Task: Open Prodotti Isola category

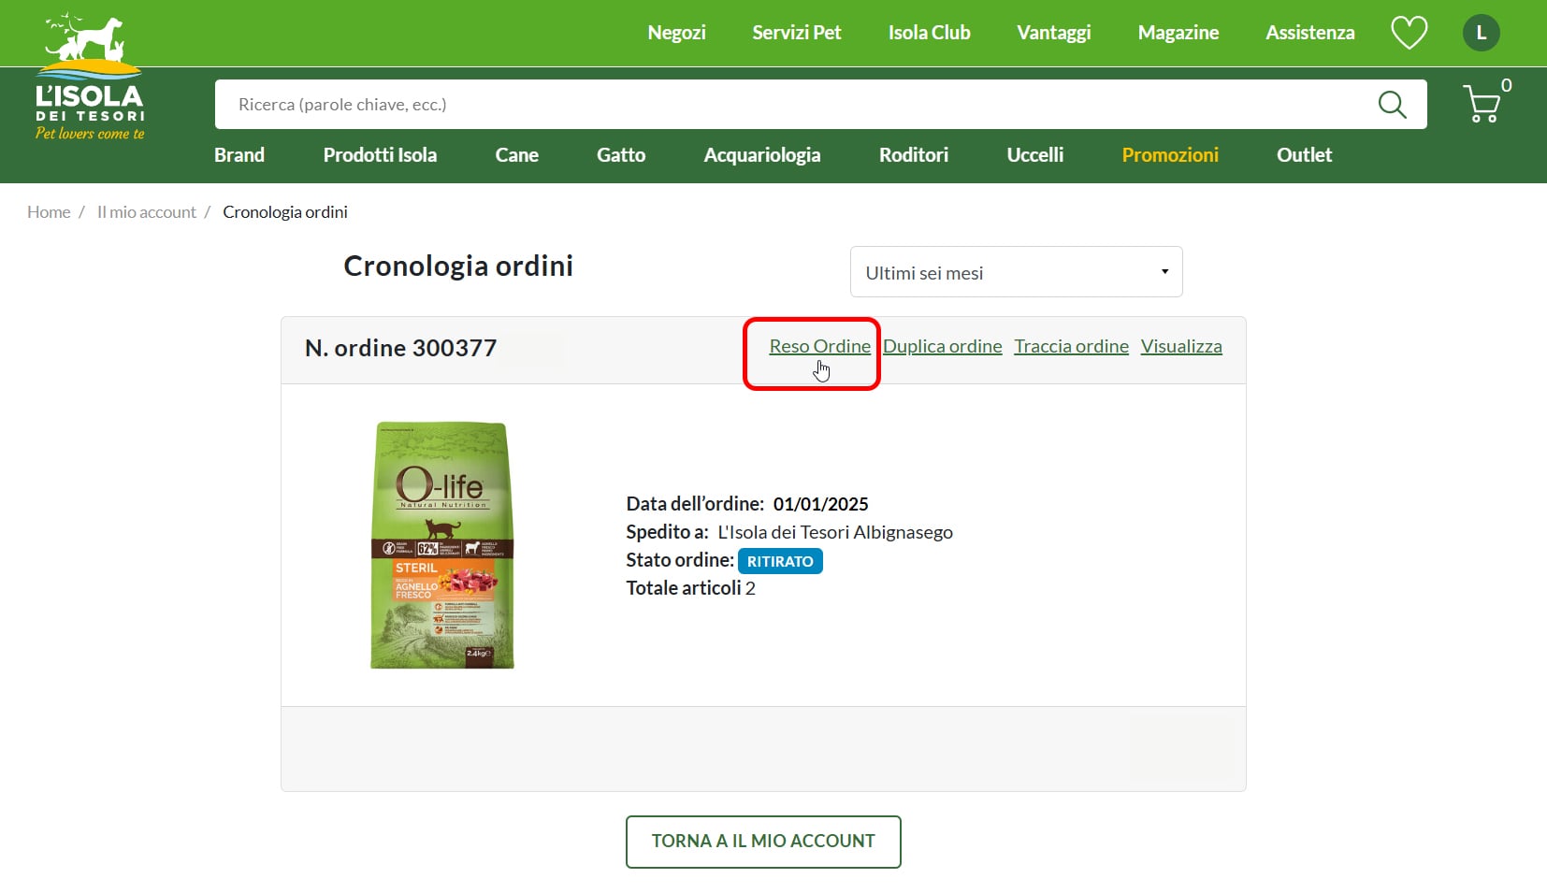Action: (x=380, y=155)
